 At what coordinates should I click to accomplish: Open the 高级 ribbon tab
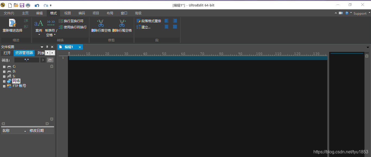[x=138, y=13]
